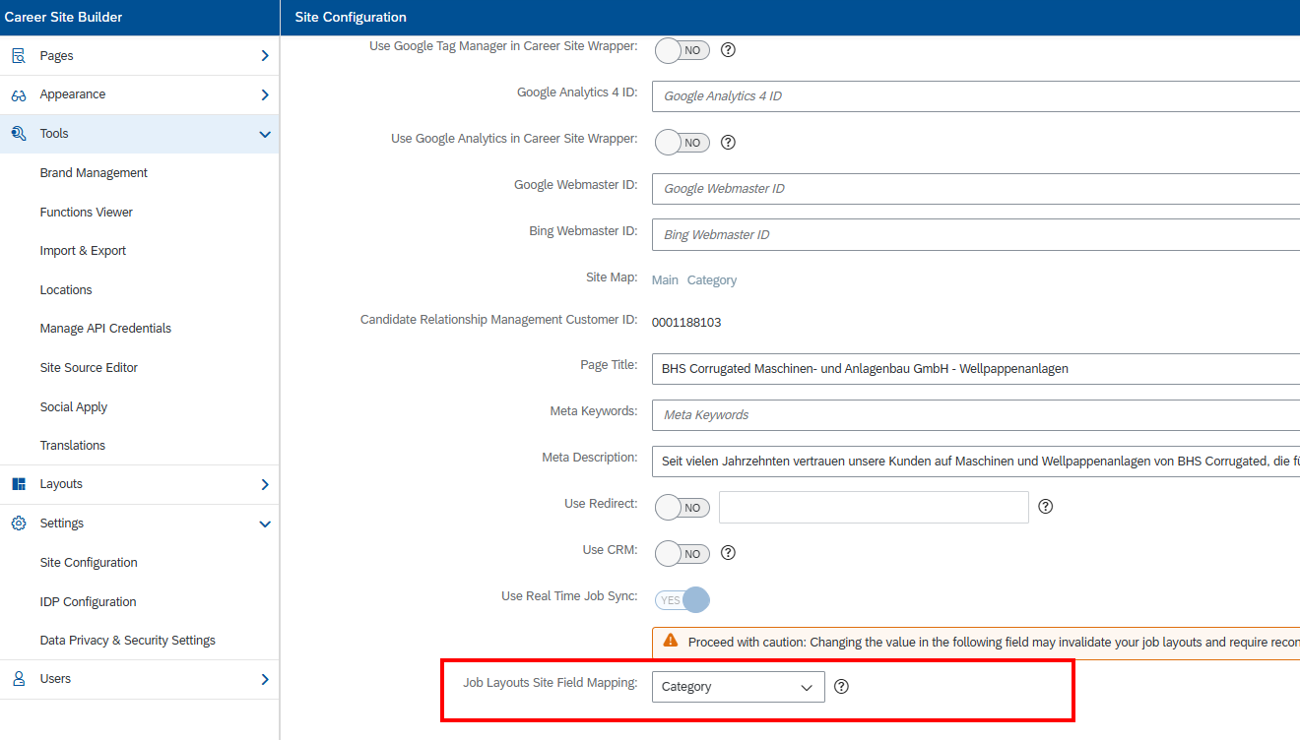Screen dimensions: 1300x740
Task: Open Job Layouts Site Field Mapping dropdown
Action: click(738, 687)
